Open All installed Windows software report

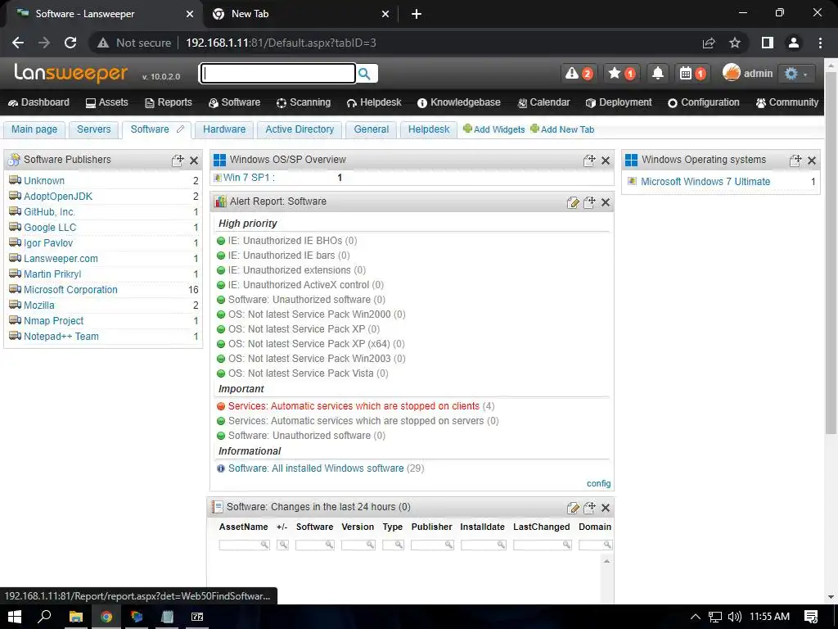tap(316, 468)
